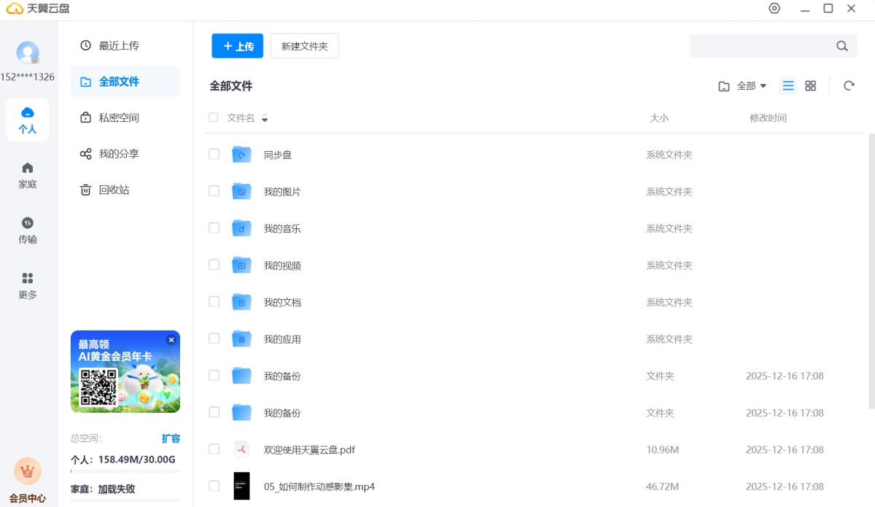Open the 会员中心 crown icon
Viewport: 875px width, 507px height.
28,471
